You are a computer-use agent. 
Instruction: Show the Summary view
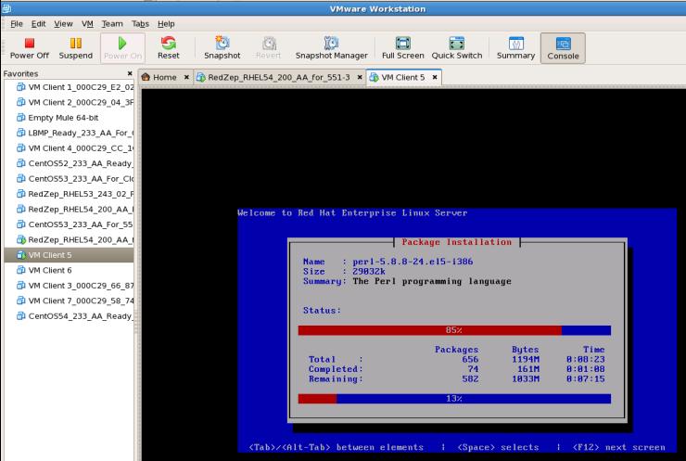(515, 48)
